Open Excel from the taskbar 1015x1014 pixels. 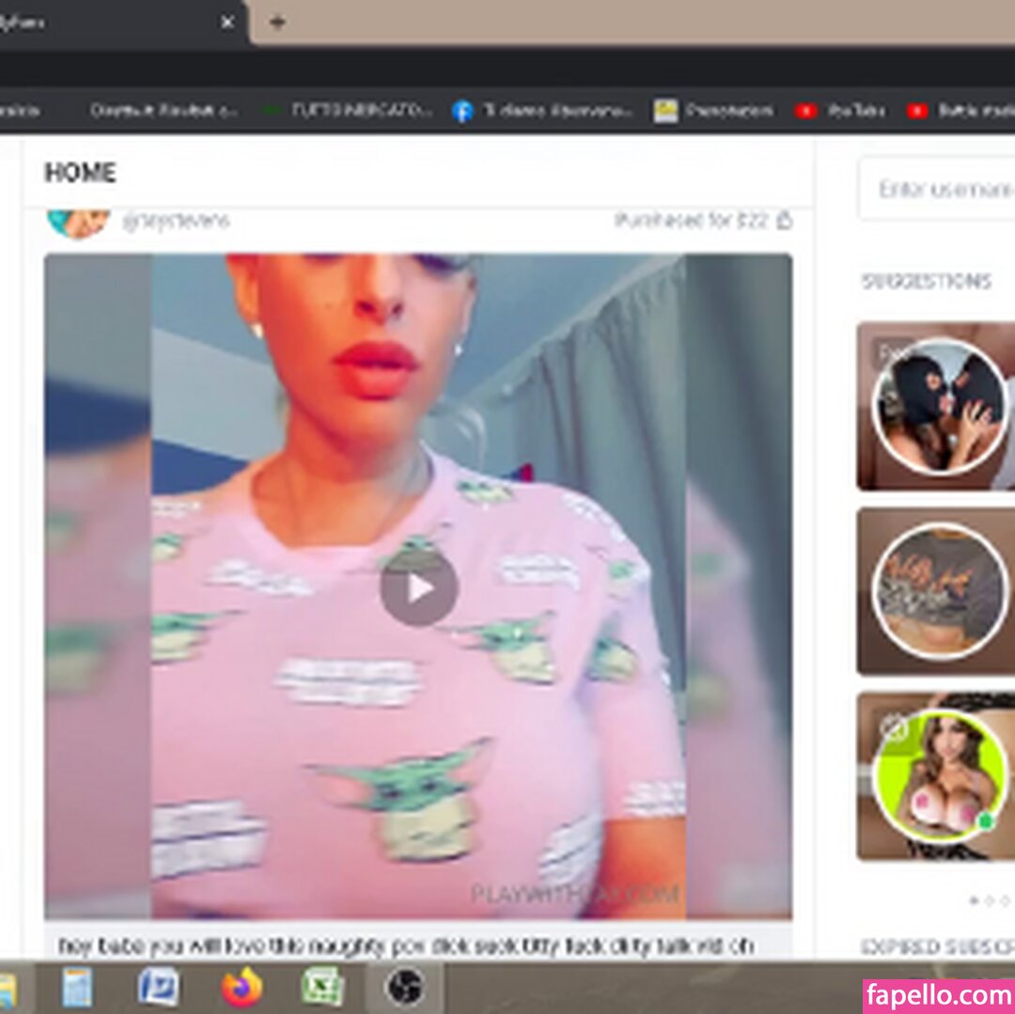click(322, 988)
